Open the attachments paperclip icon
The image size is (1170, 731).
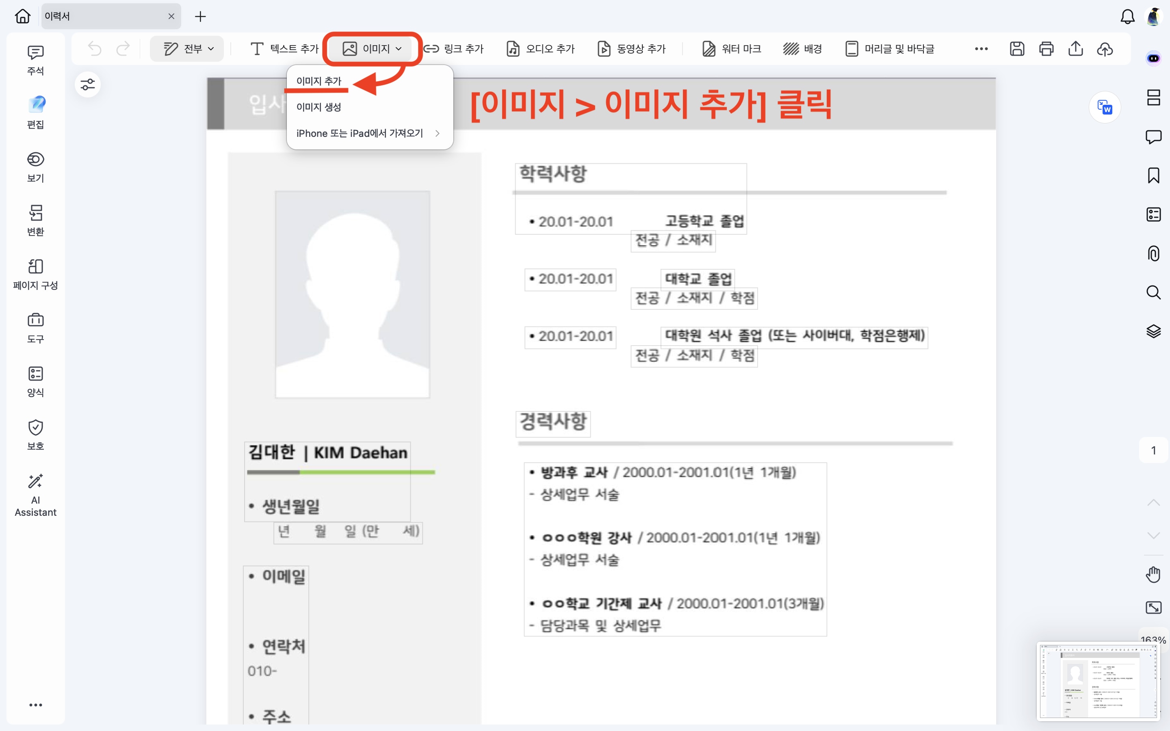click(1153, 253)
